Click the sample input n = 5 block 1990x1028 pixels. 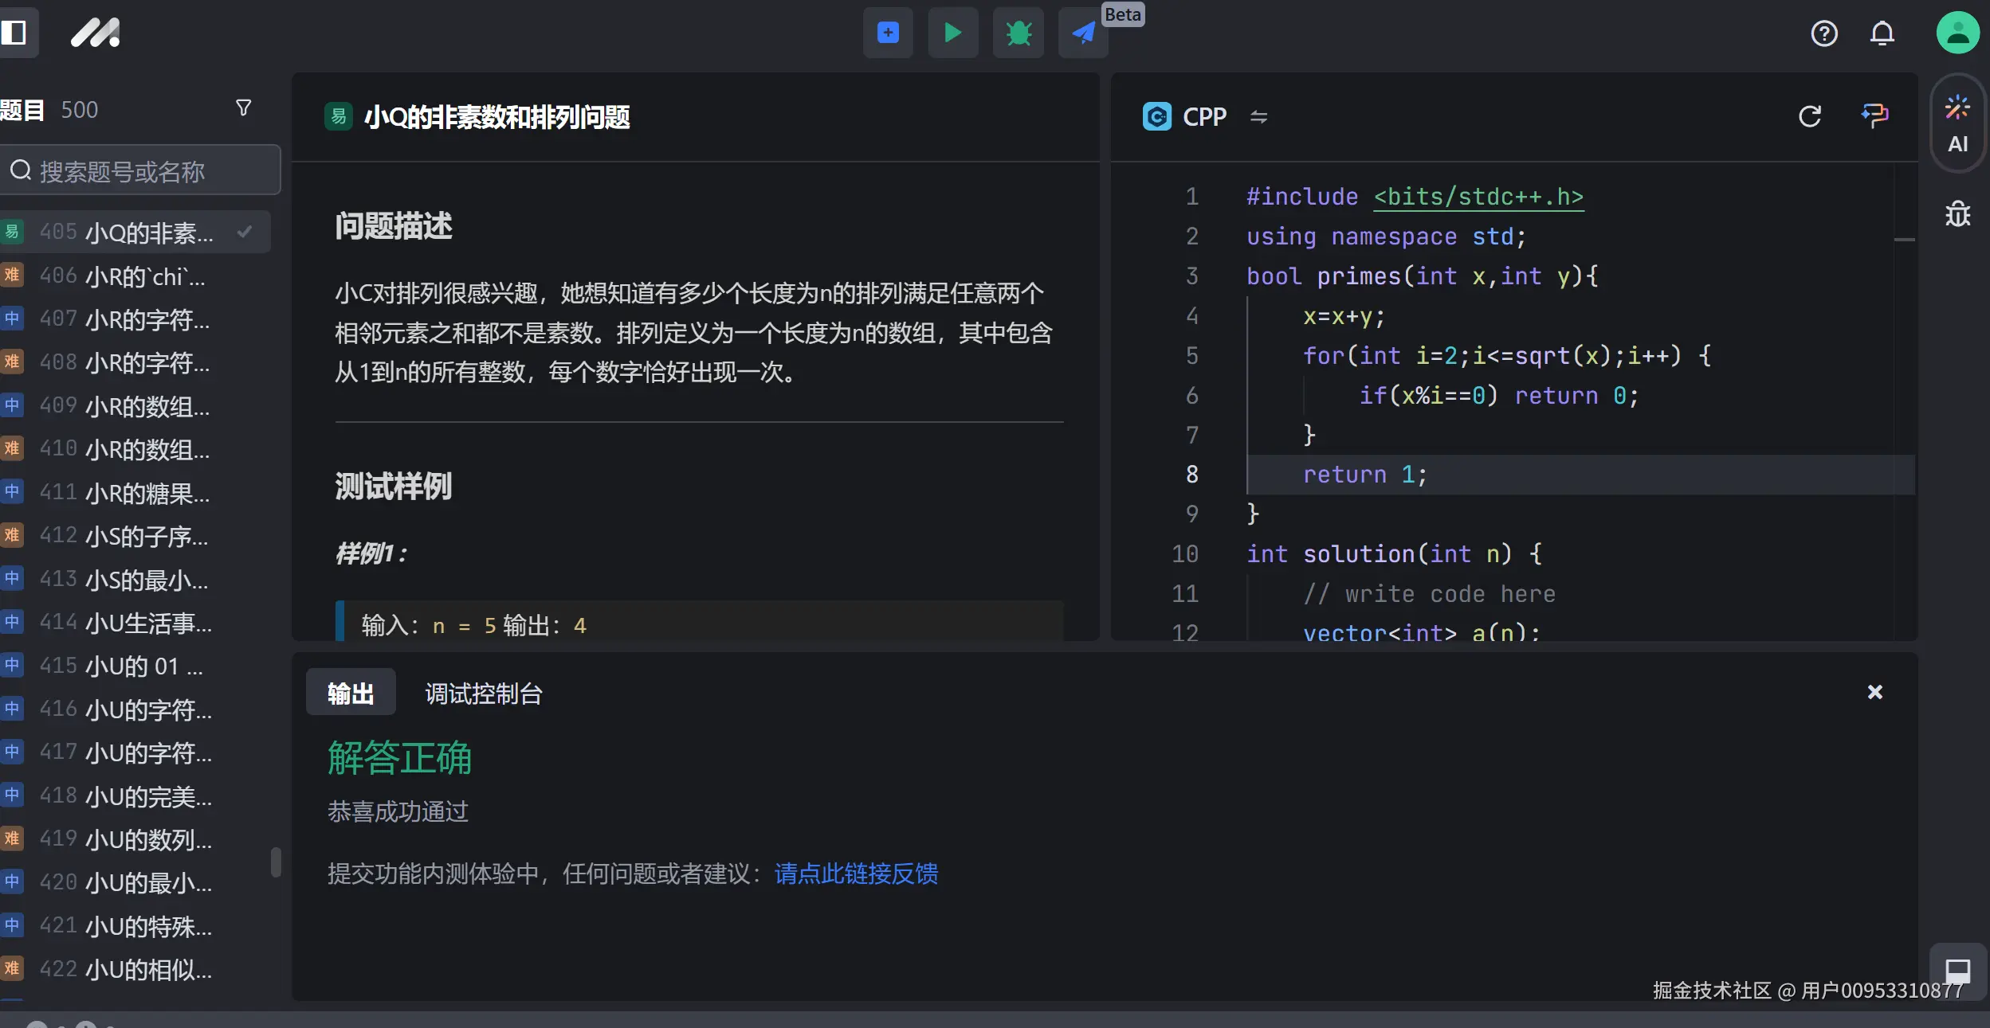pyautogui.click(x=699, y=622)
